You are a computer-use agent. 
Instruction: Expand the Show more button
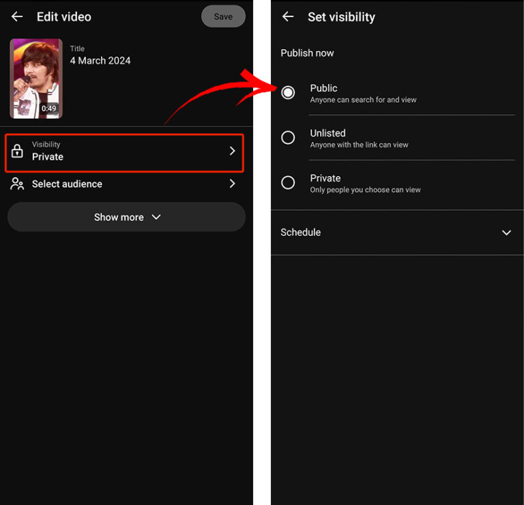(x=126, y=217)
